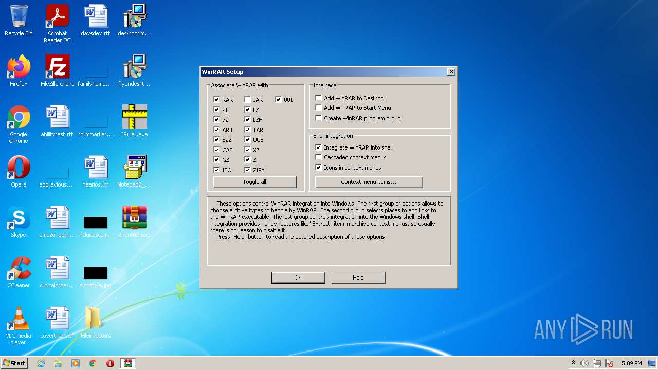Open the Recycle Bin desktop icon

19,21
